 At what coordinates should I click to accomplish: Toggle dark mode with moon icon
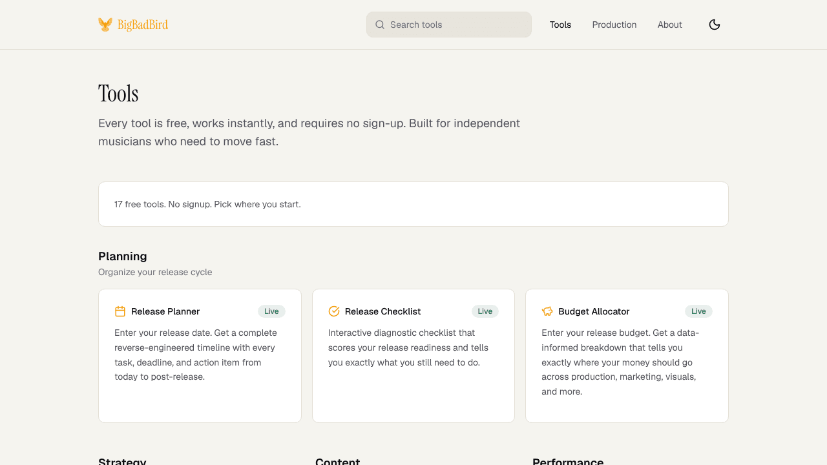coord(715,25)
